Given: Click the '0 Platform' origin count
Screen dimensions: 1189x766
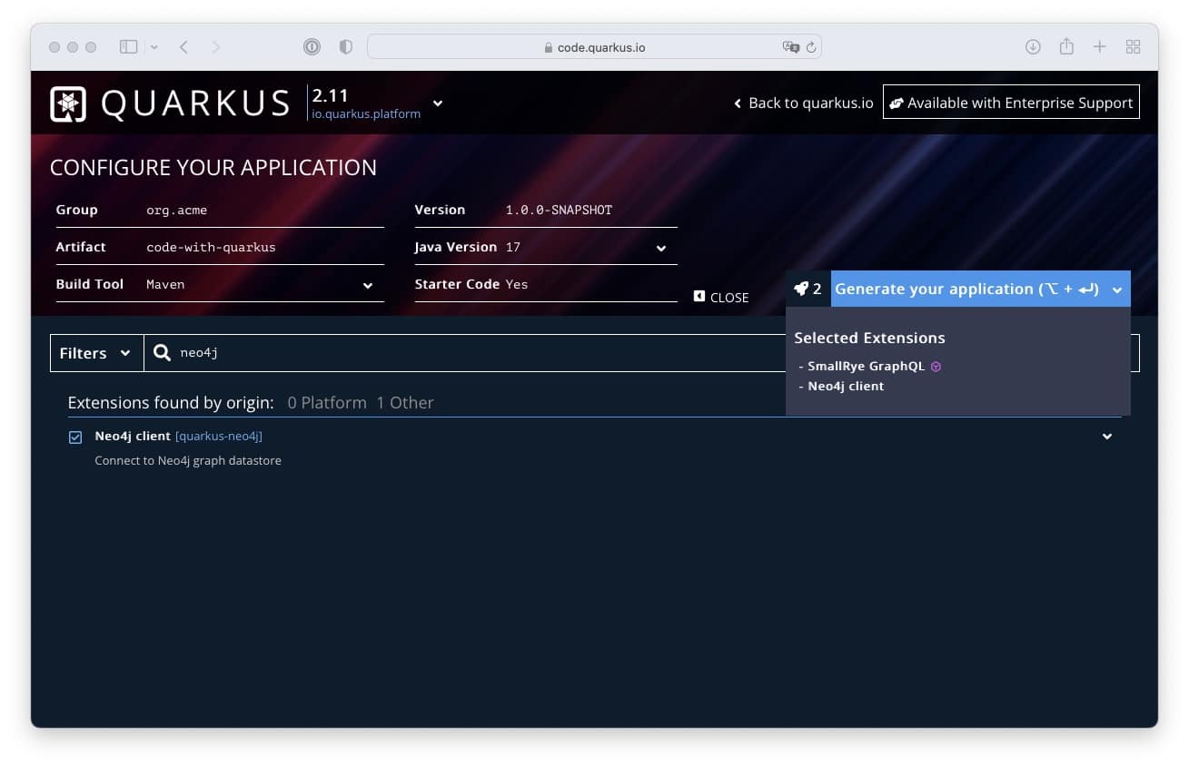Looking at the screenshot, I should [x=327, y=403].
